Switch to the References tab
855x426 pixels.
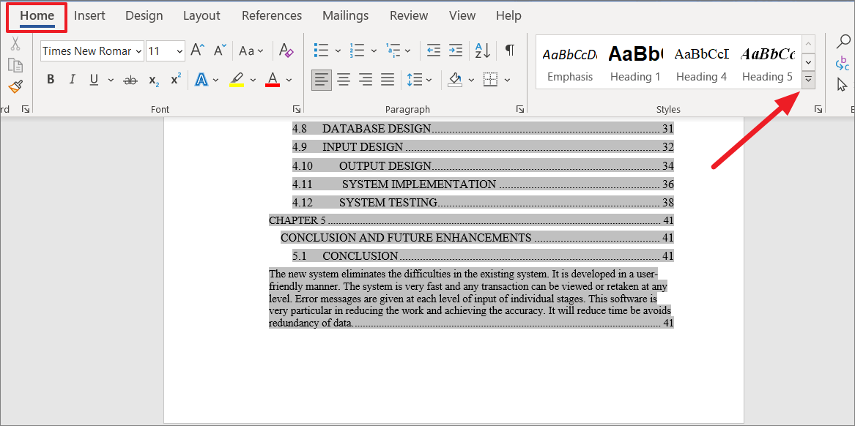[271, 15]
